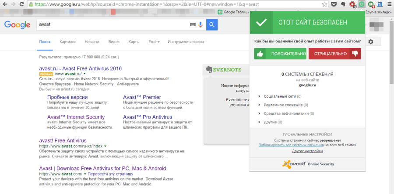Open Avast™ Pro Antivirus sitelink
The image size is (394, 194).
tap(148, 117)
